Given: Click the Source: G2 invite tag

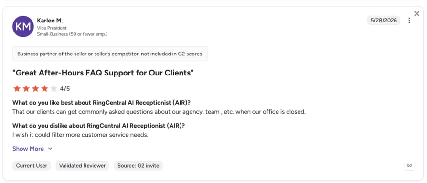Looking at the screenshot, I should point(139,166).
